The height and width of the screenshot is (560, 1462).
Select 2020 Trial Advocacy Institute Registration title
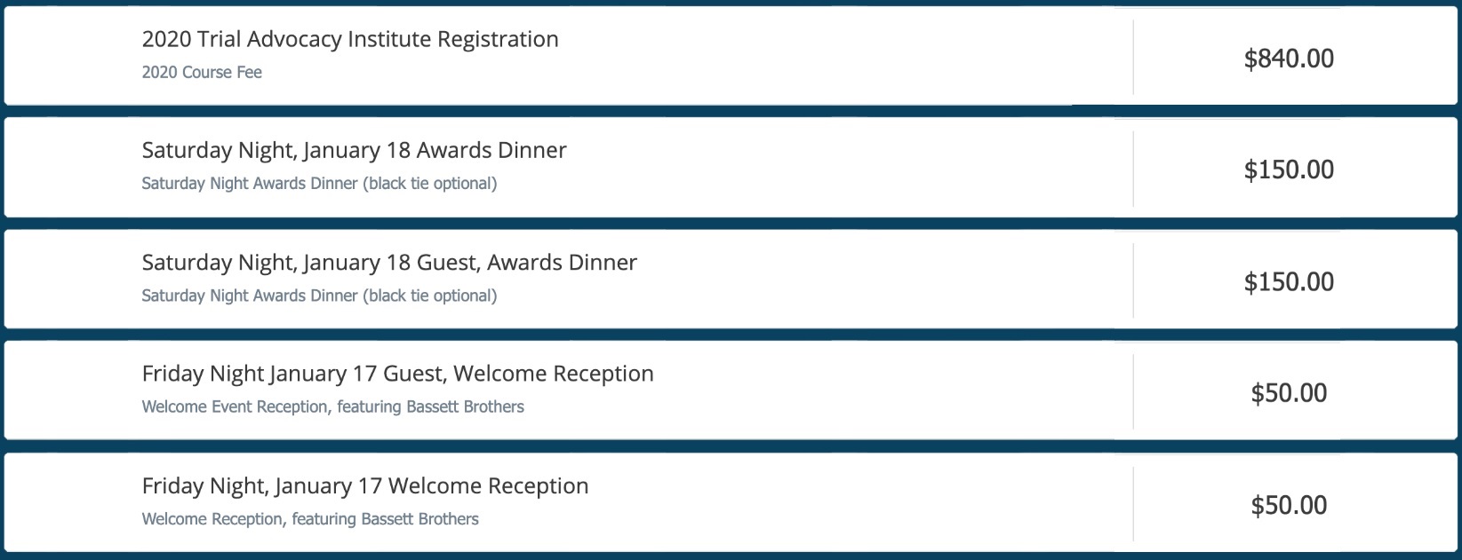(350, 39)
